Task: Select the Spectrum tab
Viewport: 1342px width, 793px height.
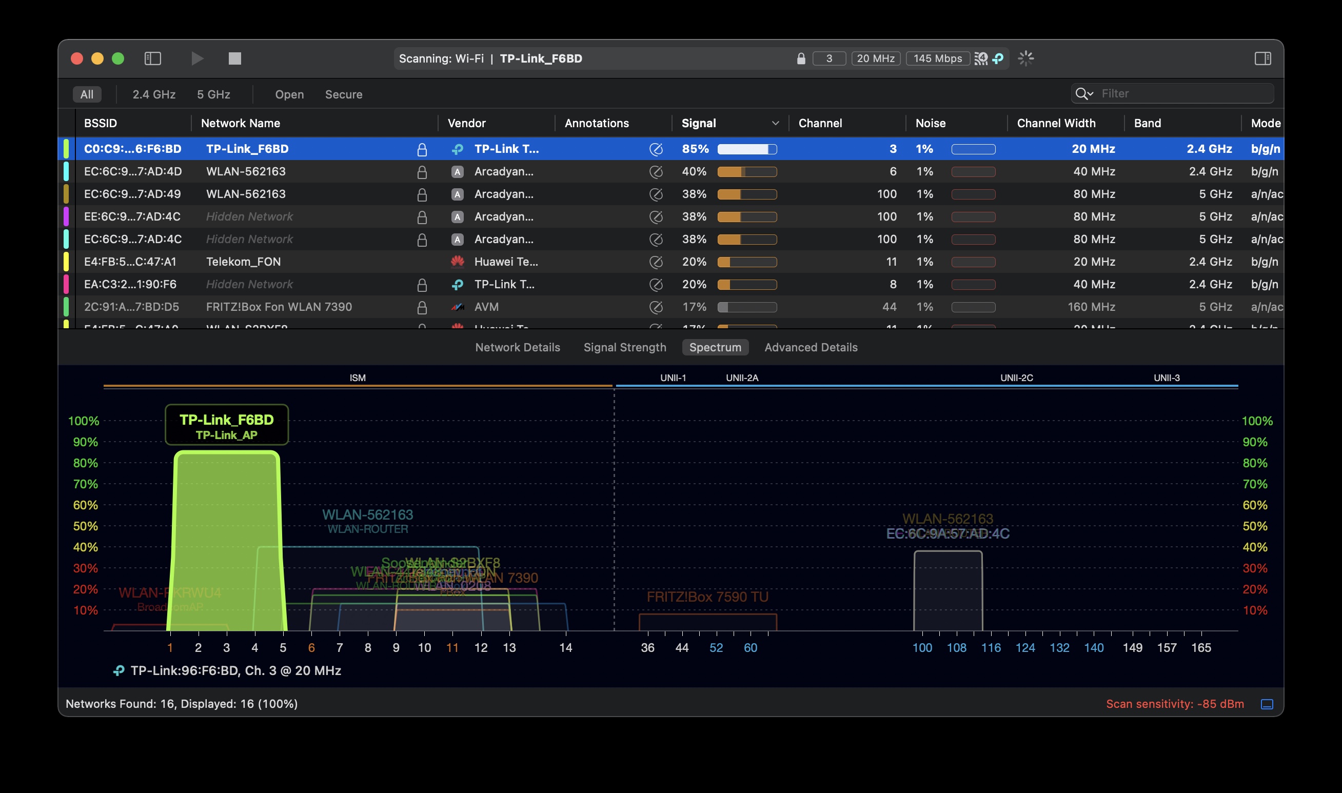Action: click(715, 347)
